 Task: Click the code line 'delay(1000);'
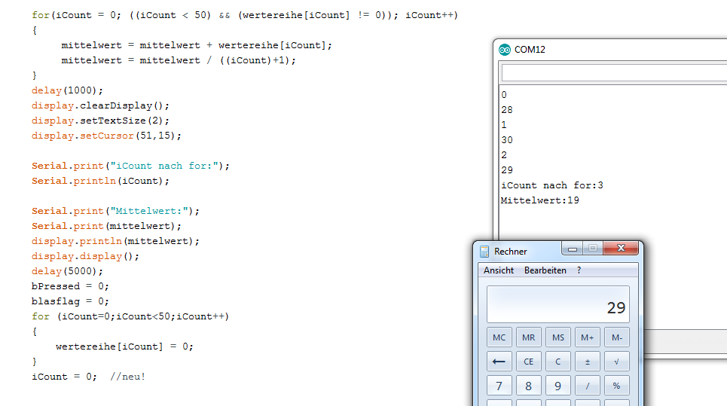click(67, 90)
